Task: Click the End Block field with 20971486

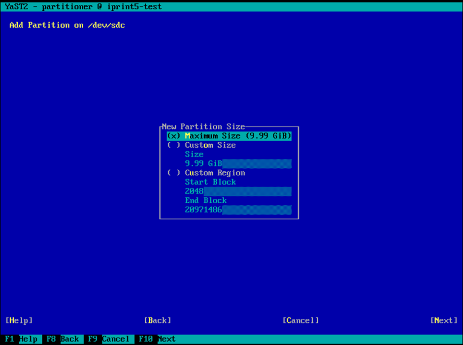Action: (238, 210)
